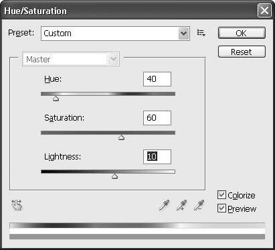Click the Lightness value field
Viewport: 275px width, 250px height.
[x=157, y=157]
